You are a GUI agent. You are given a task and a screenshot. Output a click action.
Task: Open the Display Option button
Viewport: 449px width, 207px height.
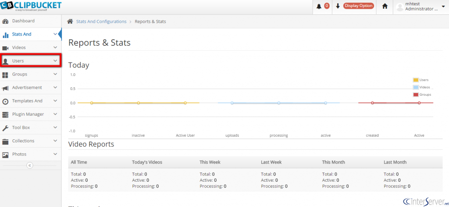pos(359,6)
